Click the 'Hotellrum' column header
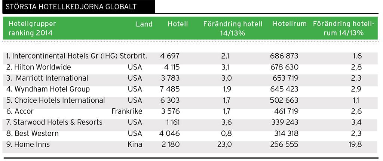Viewport: 383px width, 161px height. (x=289, y=24)
